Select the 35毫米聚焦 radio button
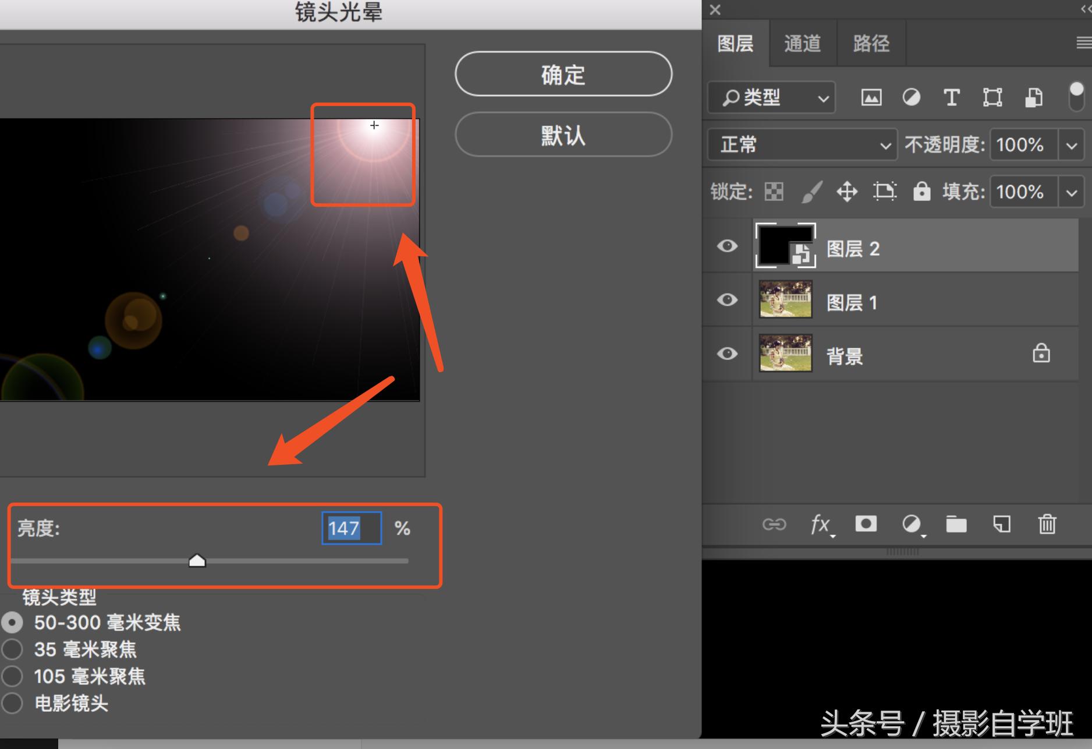The width and height of the screenshot is (1092, 749). [x=12, y=649]
